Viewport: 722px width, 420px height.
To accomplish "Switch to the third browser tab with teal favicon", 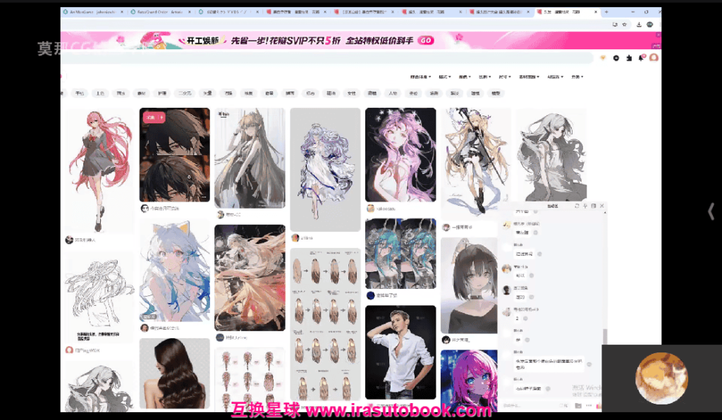I will [228, 12].
